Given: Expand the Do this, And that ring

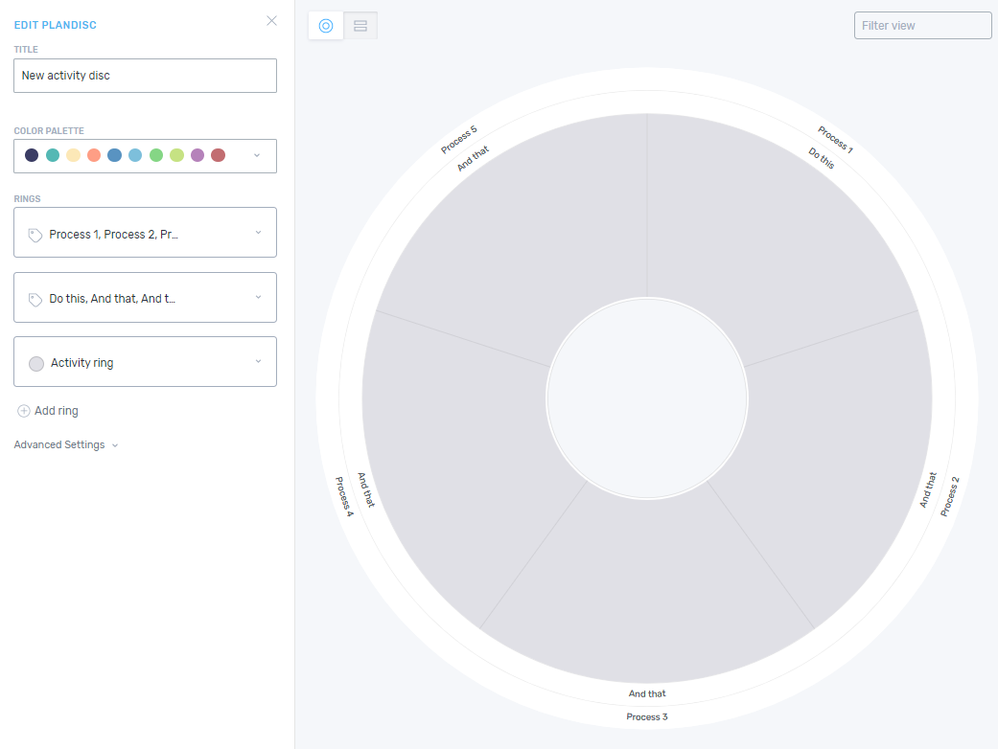Looking at the screenshot, I should (258, 297).
